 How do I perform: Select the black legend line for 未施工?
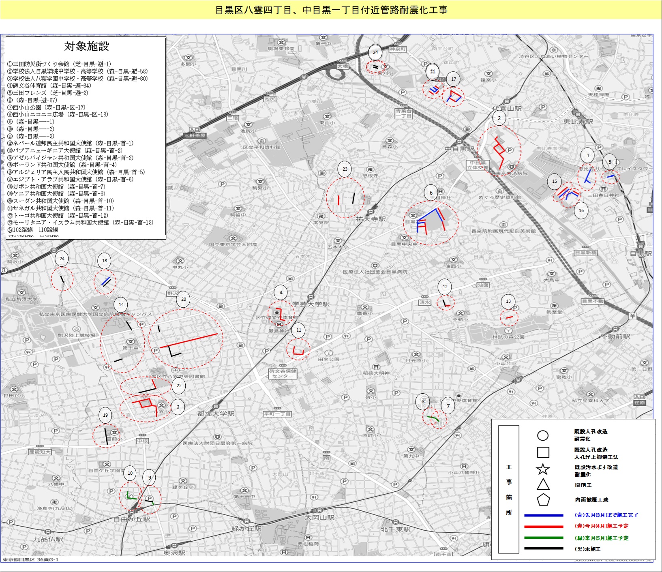543,548
